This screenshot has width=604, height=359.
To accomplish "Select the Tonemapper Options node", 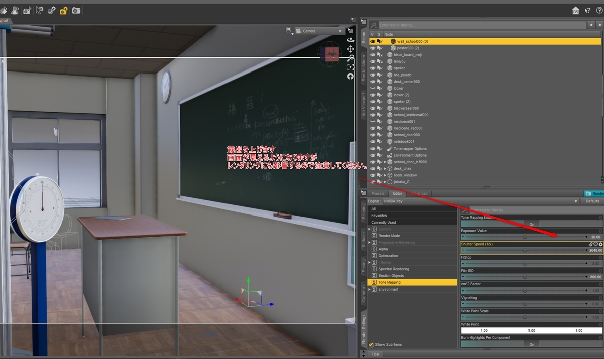I will click(x=410, y=149).
